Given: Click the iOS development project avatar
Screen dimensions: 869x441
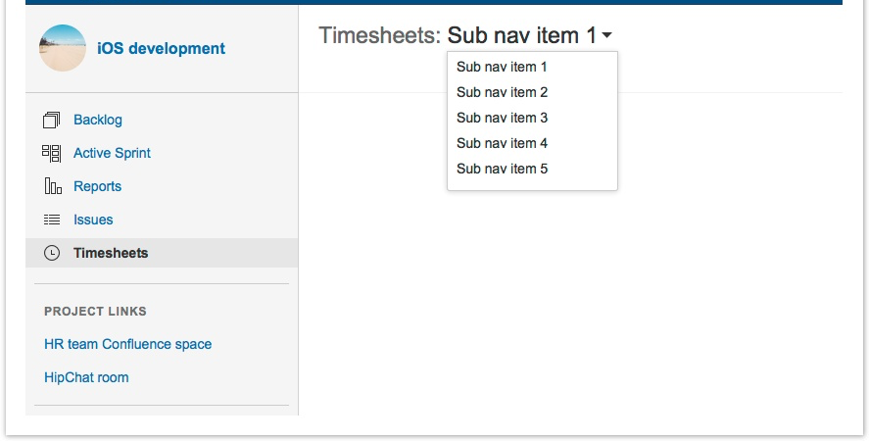Looking at the screenshot, I should point(63,48).
